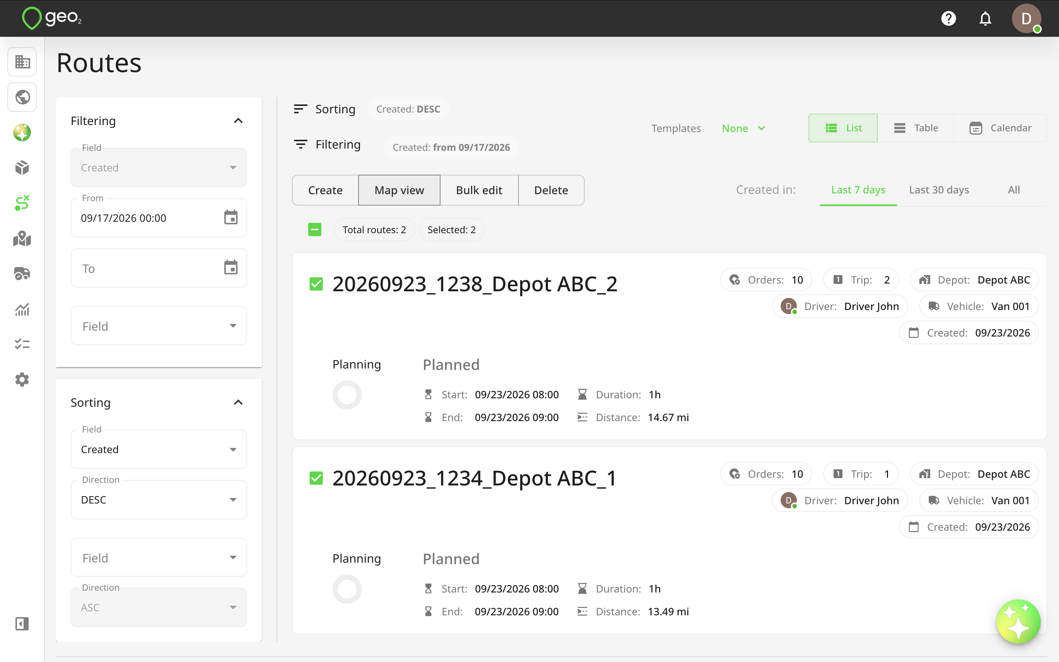Open the From date calendar picker icon
This screenshot has width=1059, height=662.
(231, 218)
